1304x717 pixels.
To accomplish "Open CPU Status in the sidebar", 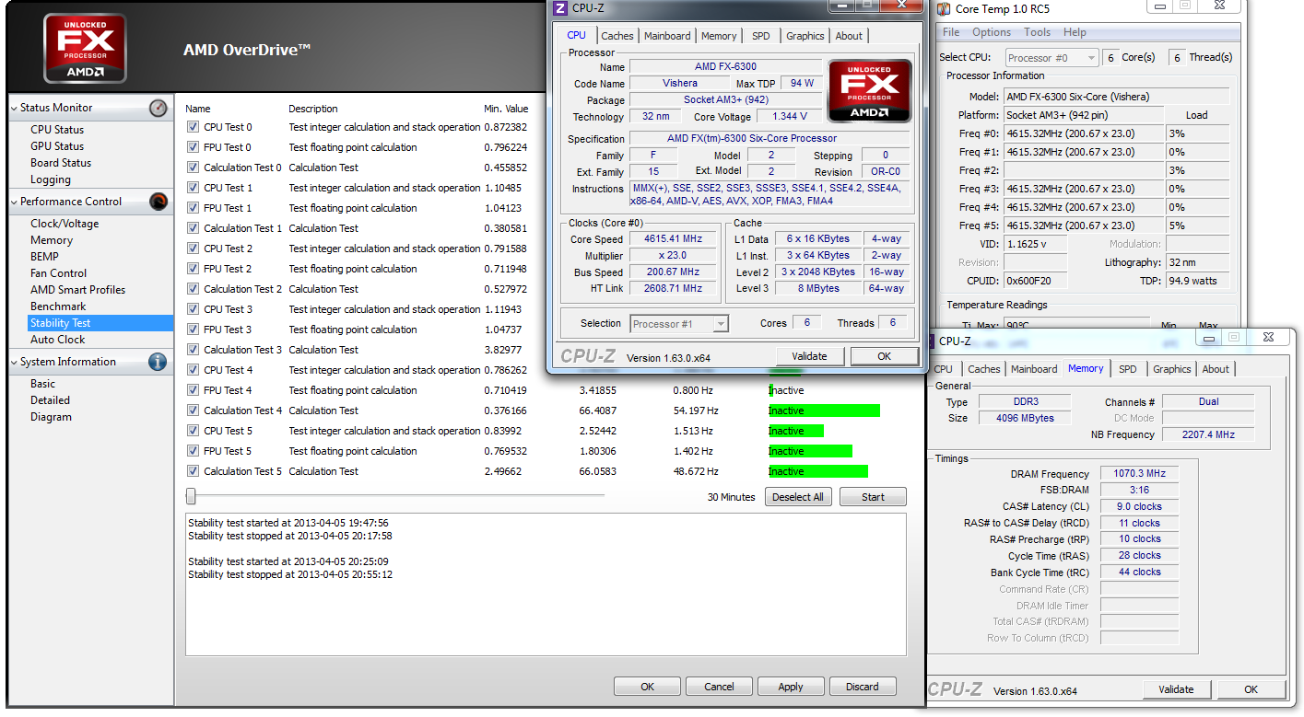I will coord(57,130).
